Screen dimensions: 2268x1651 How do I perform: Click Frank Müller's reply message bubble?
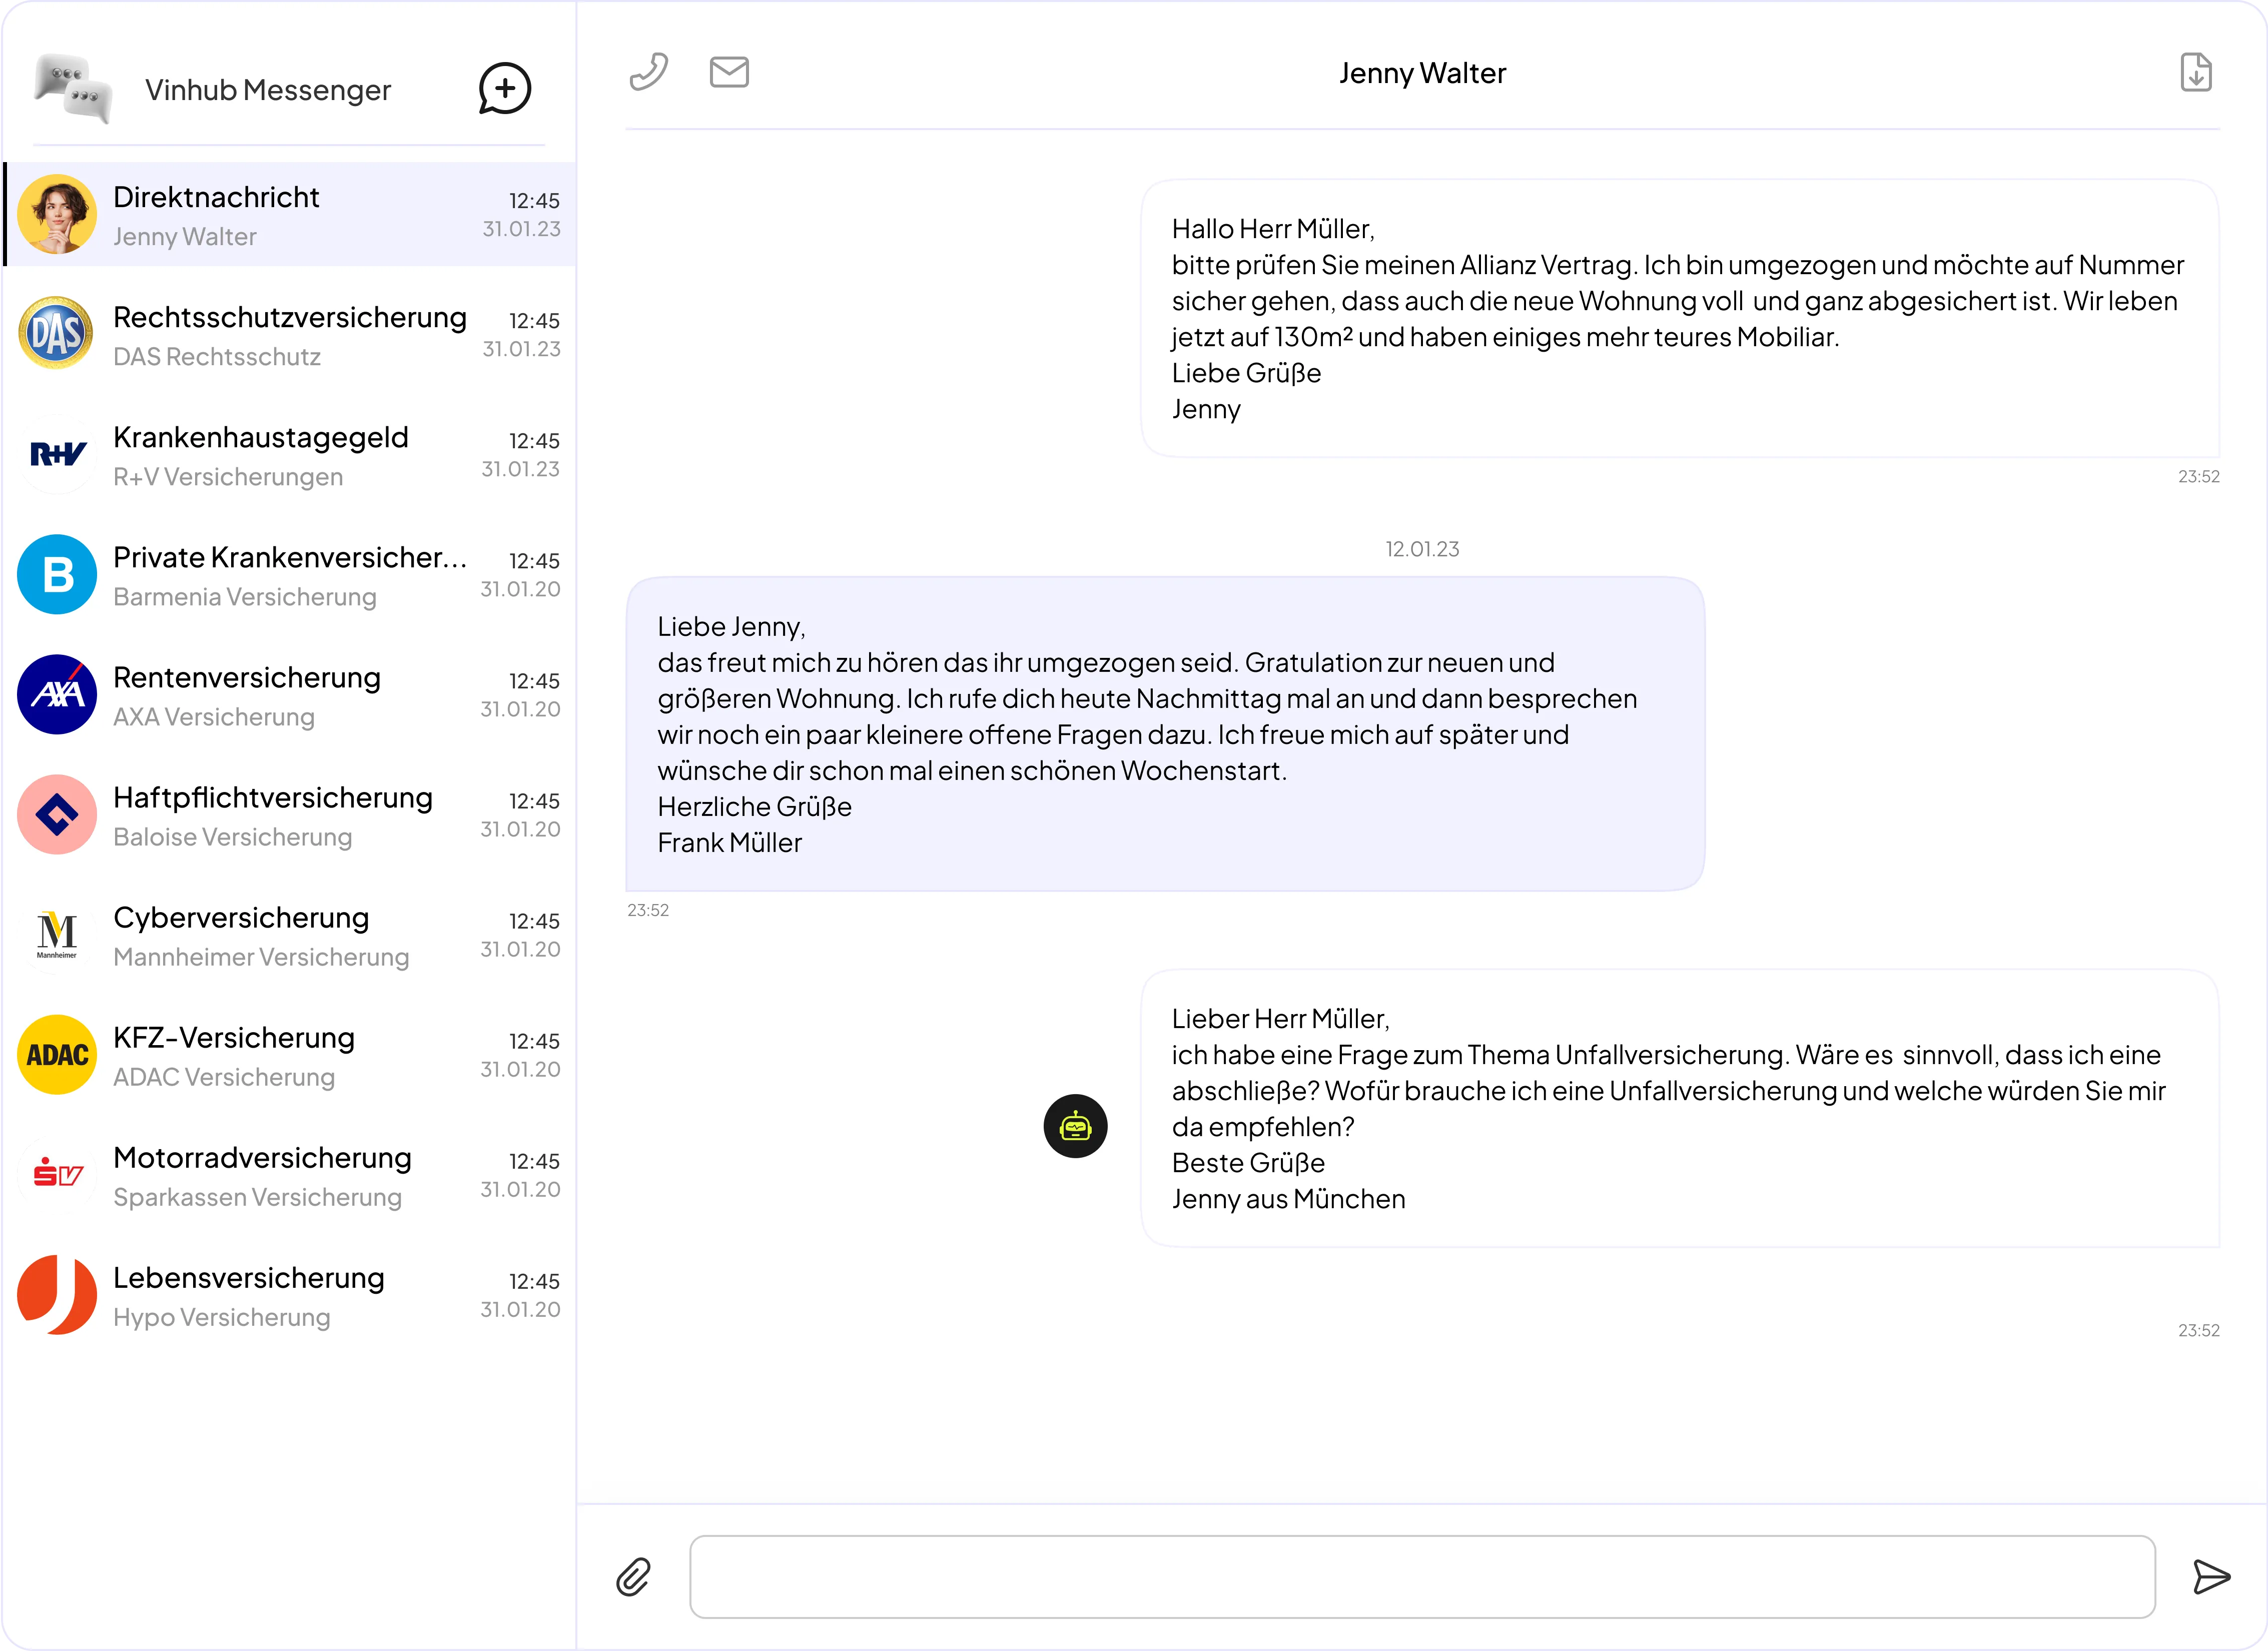(1164, 733)
